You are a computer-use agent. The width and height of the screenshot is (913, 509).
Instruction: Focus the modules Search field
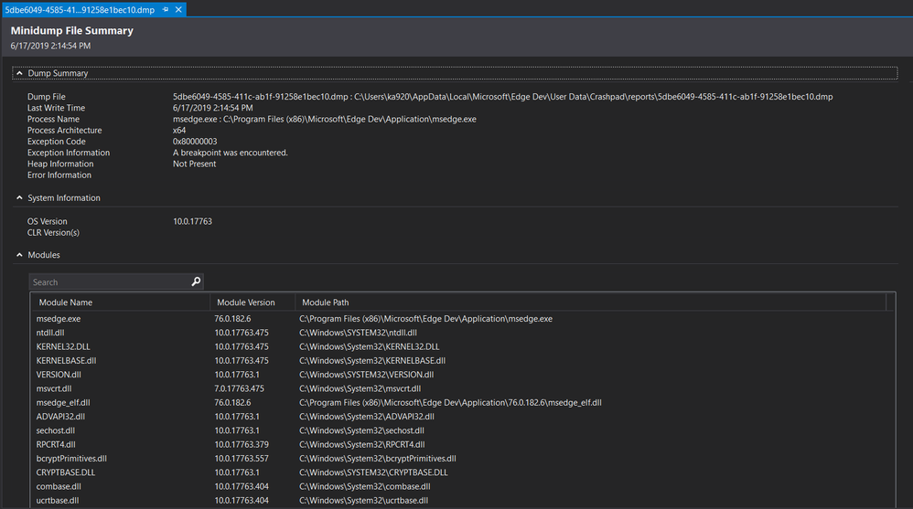pos(110,282)
